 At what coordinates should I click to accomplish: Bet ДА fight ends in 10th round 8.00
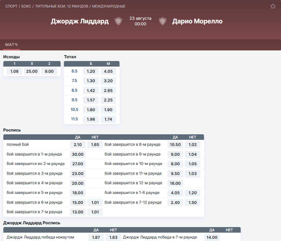(175, 164)
